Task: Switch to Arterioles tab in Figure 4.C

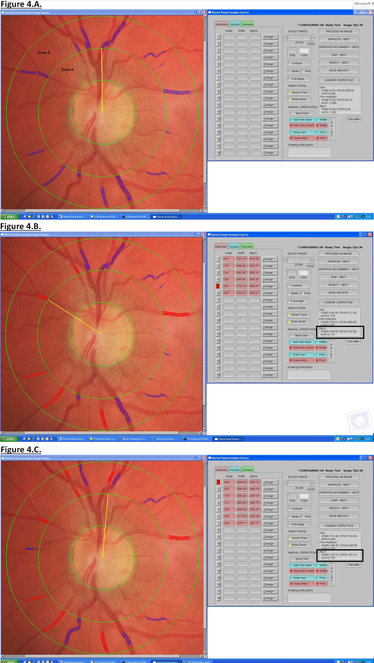Action: click(221, 470)
